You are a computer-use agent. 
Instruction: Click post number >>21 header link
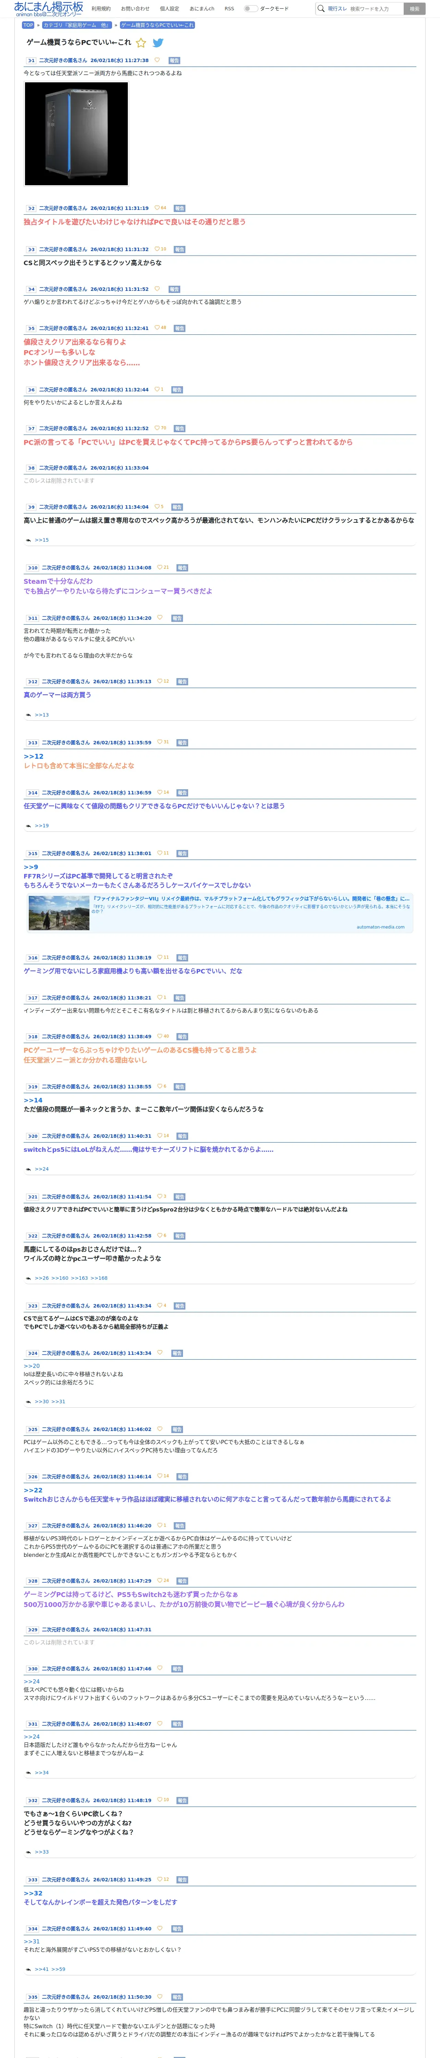pyautogui.click(x=33, y=1197)
